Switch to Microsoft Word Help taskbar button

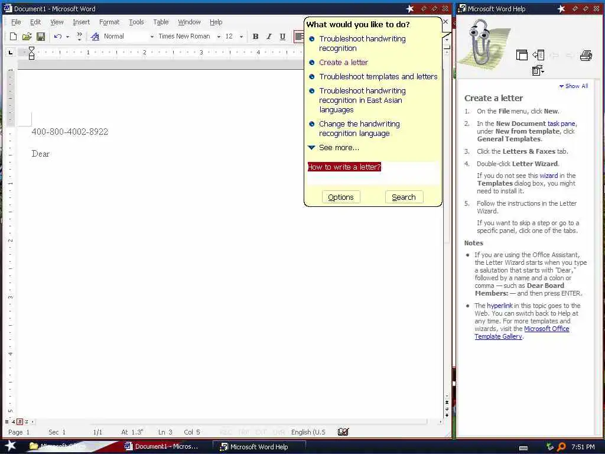click(259, 447)
